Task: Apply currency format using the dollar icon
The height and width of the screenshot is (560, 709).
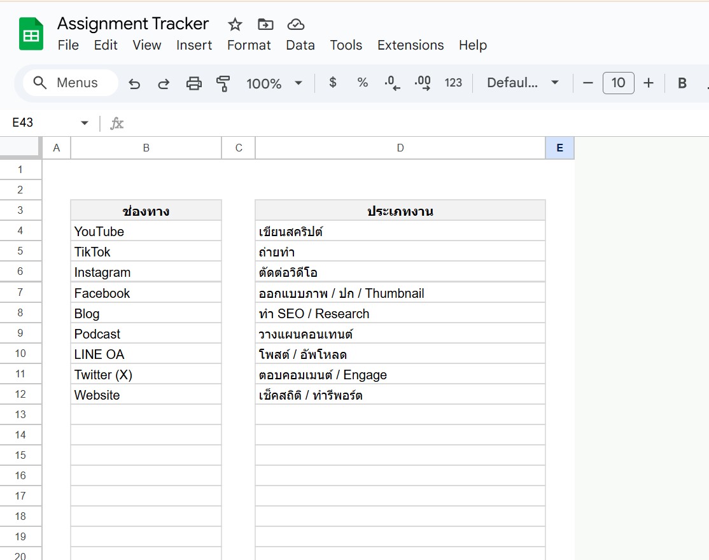Action: 332,83
